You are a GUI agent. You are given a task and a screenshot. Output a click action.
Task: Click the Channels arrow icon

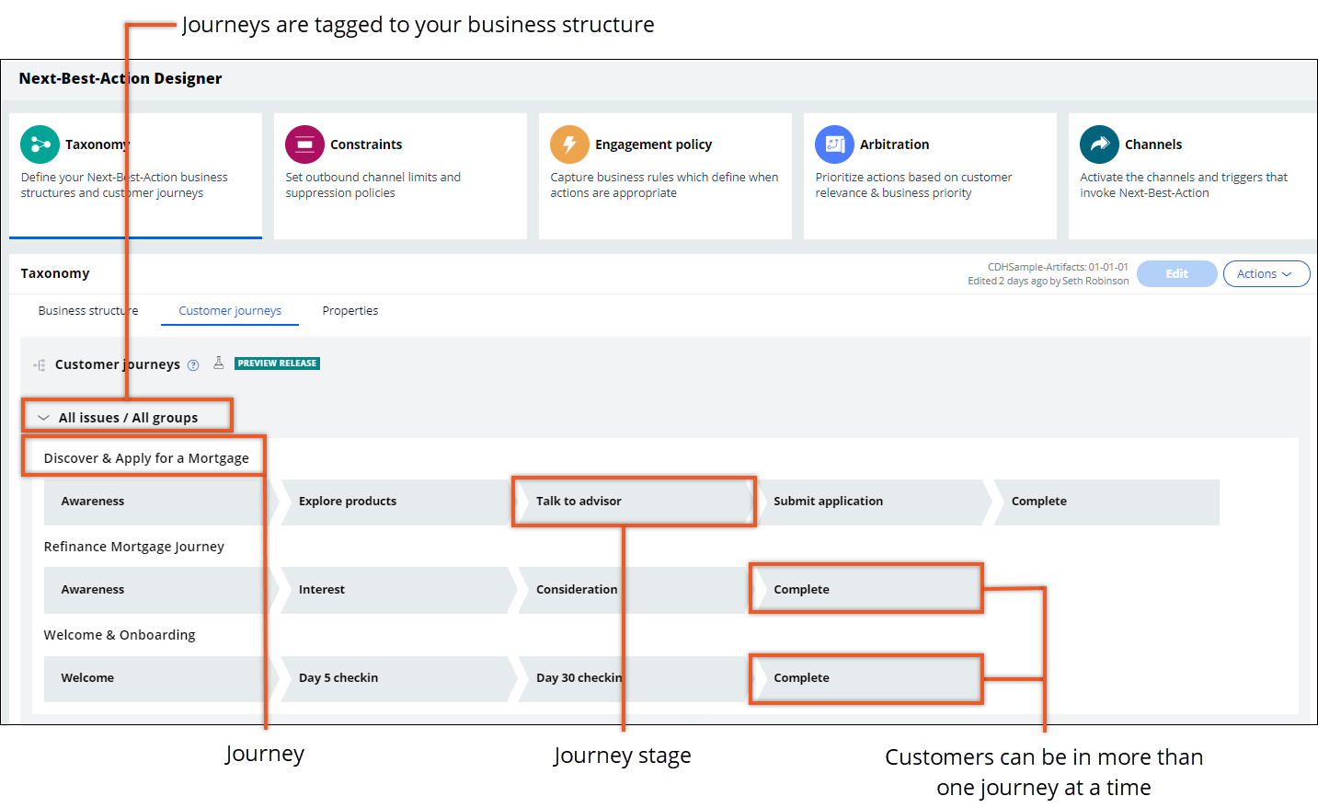[x=1099, y=144]
